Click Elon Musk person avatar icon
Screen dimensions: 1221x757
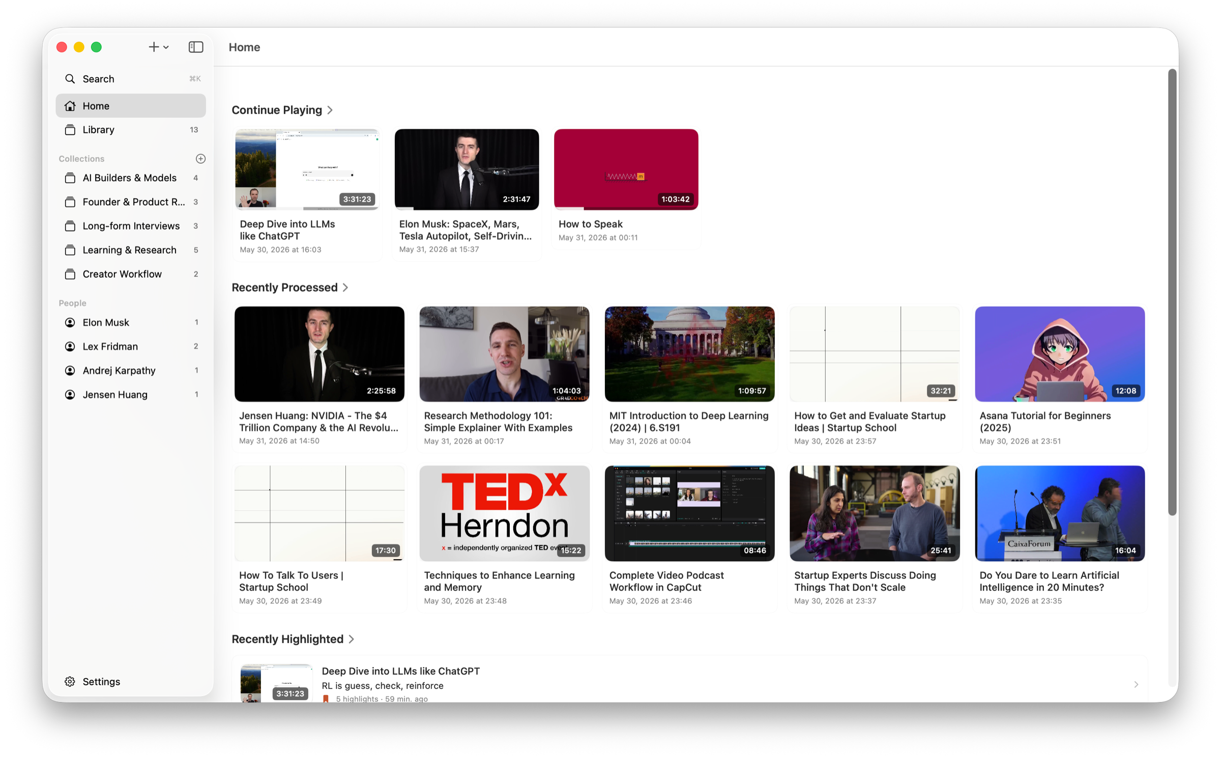click(x=70, y=323)
